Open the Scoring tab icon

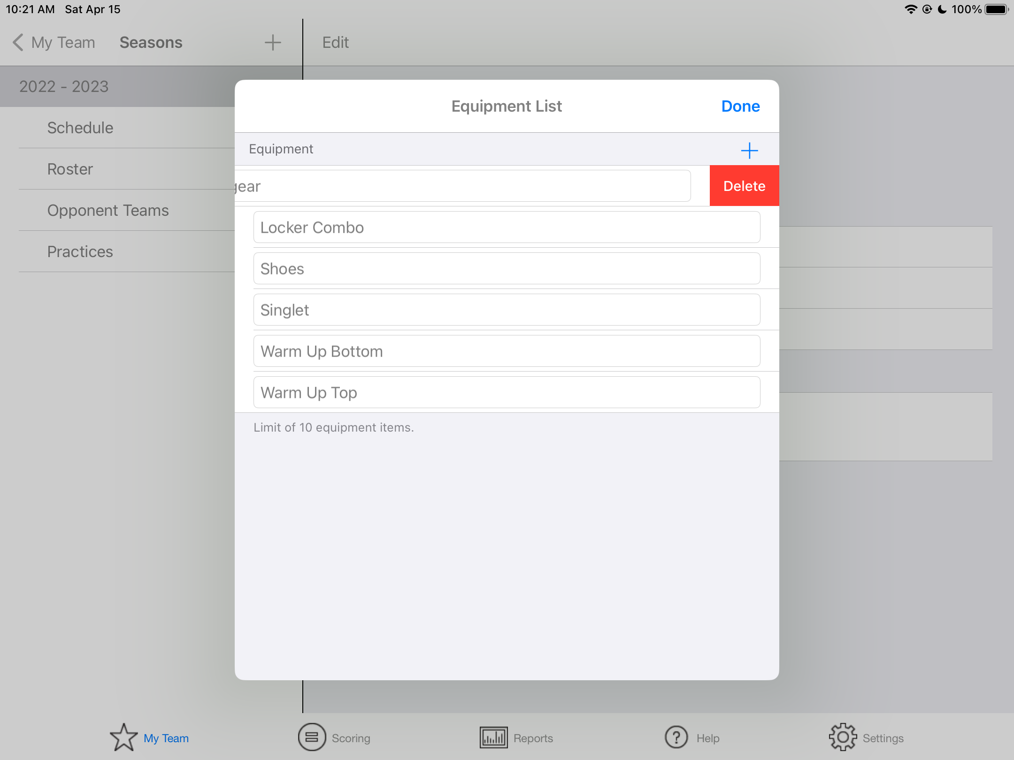pos(312,737)
